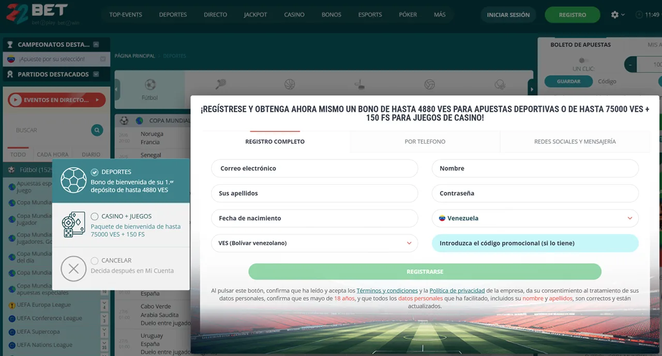The image size is (662, 356).
Task: Click the Eventos en Directo button
Action: click(57, 100)
